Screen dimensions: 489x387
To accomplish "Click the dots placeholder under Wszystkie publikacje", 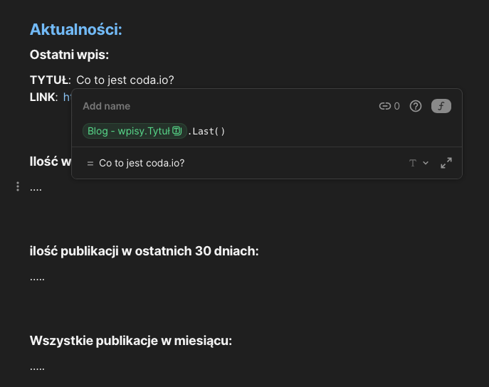I will (38, 367).
